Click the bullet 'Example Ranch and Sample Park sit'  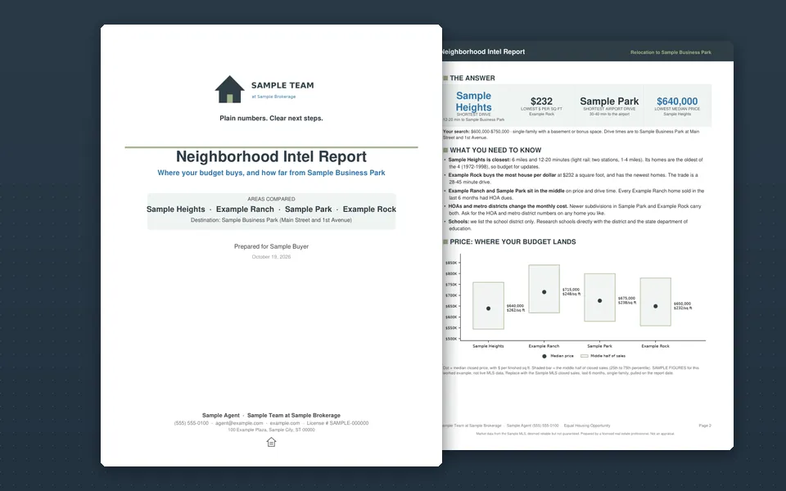[576, 195]
